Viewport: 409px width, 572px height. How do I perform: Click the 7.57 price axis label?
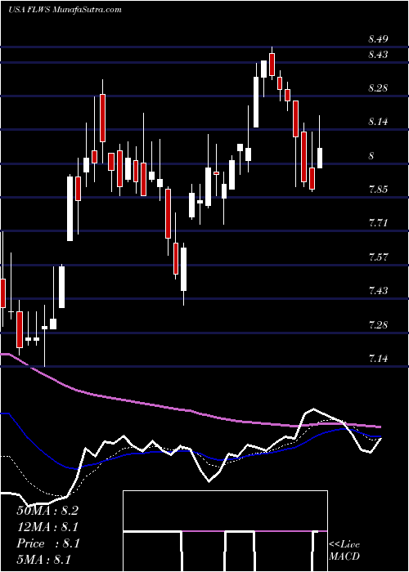[378, 257]
